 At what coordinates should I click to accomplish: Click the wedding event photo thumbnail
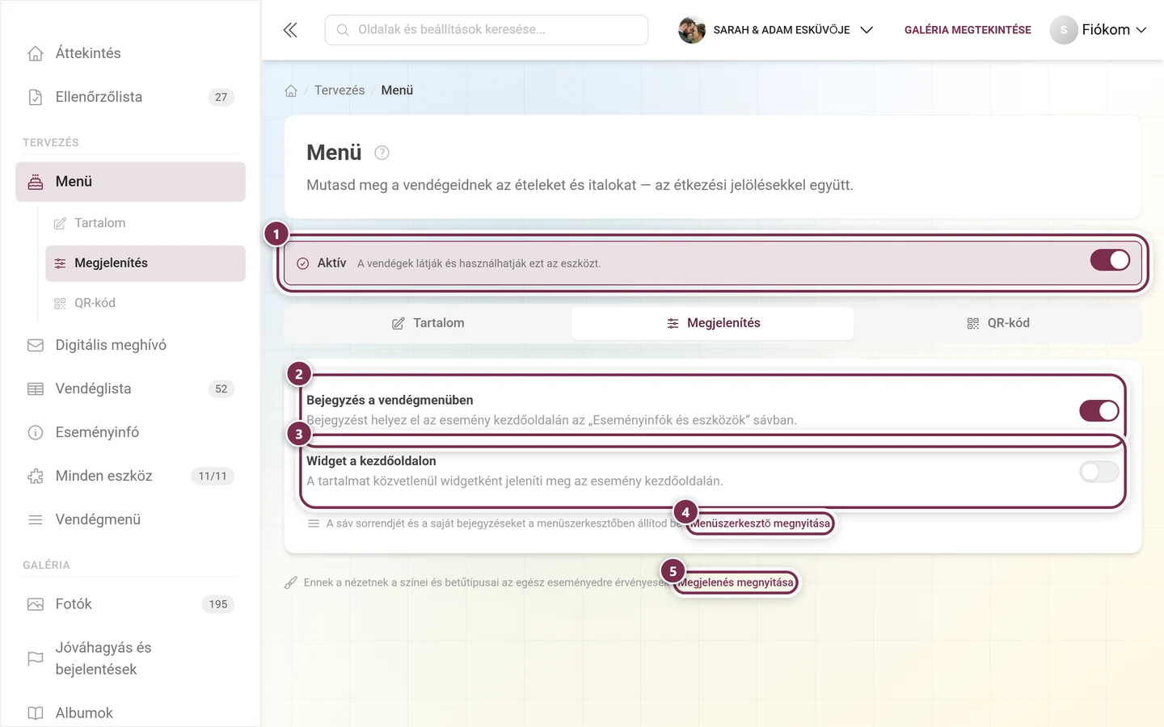click(x=692, y=30)
